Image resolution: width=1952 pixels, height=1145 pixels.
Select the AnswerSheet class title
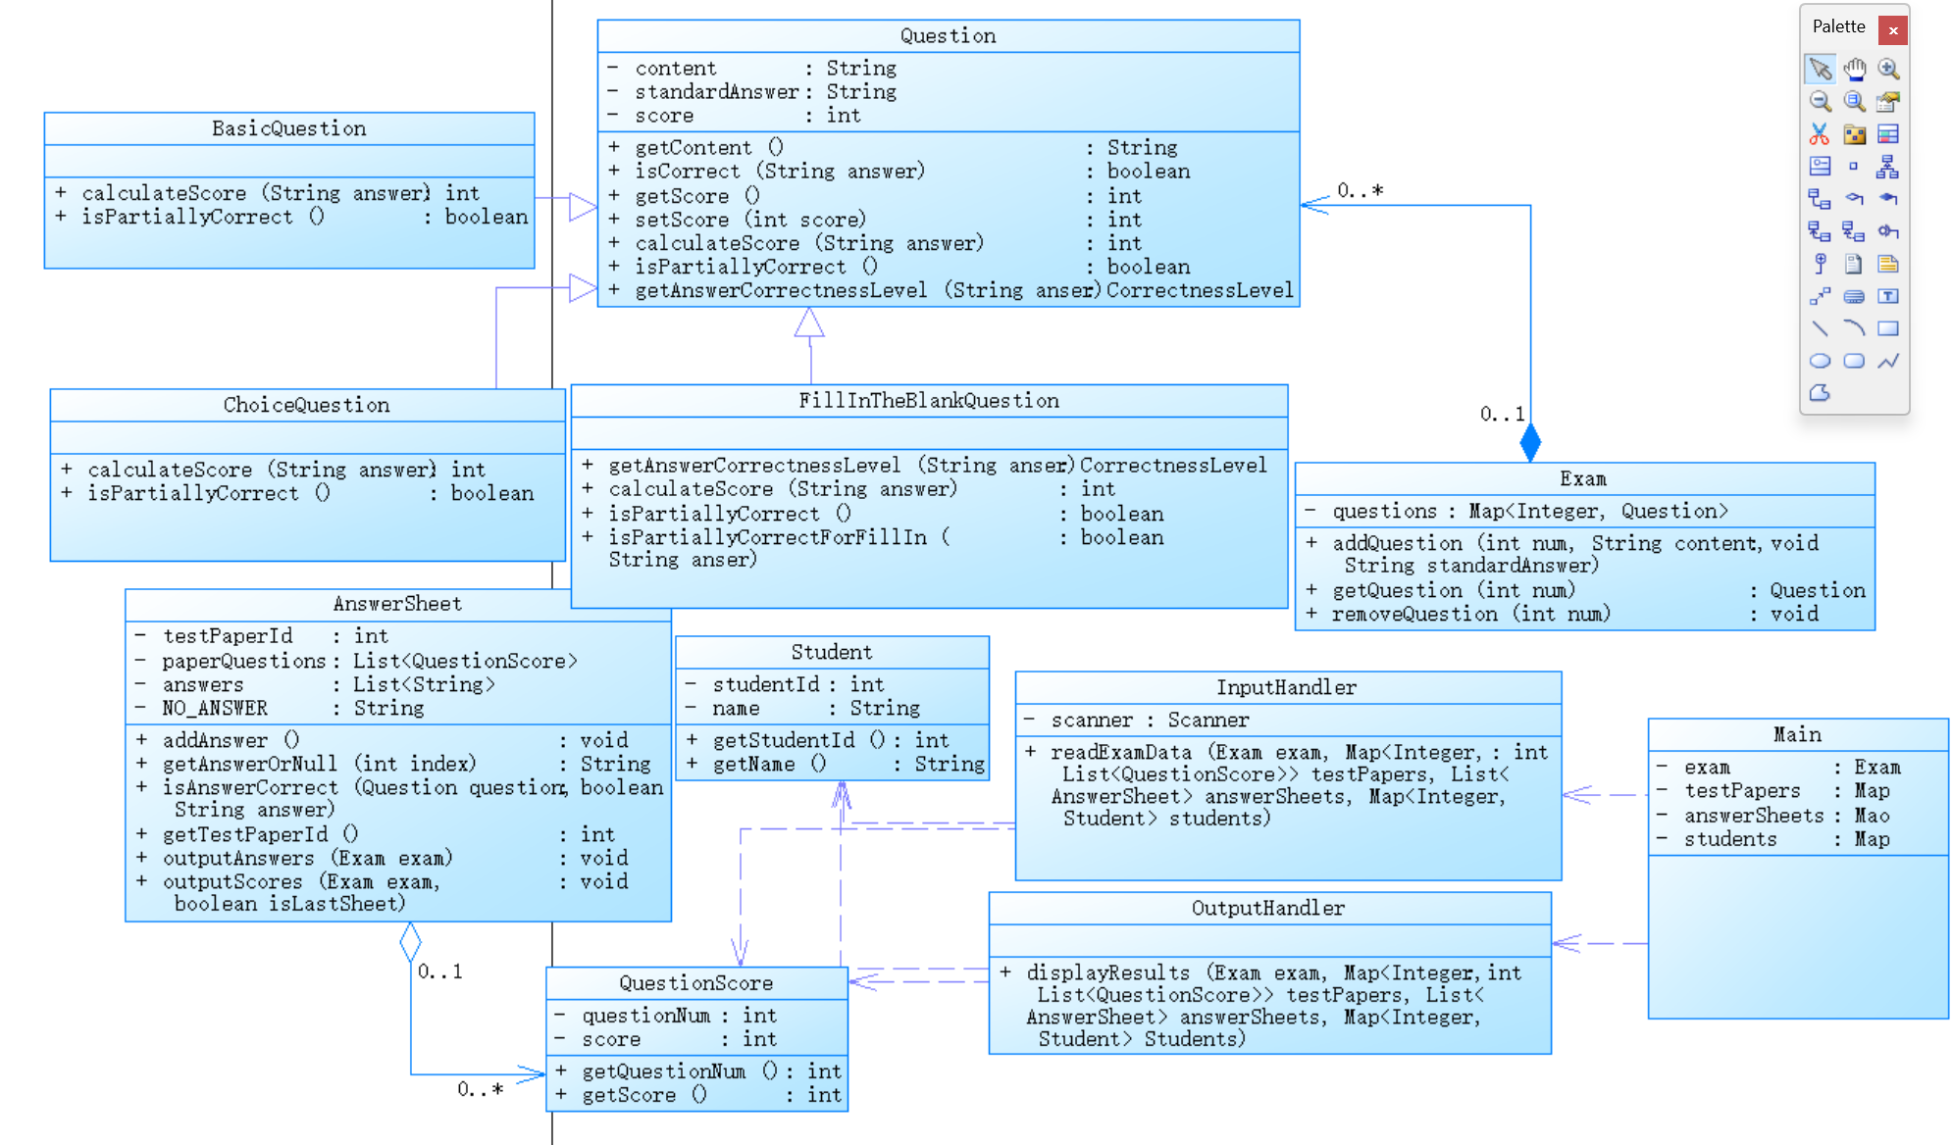click(x=397, y=604)
